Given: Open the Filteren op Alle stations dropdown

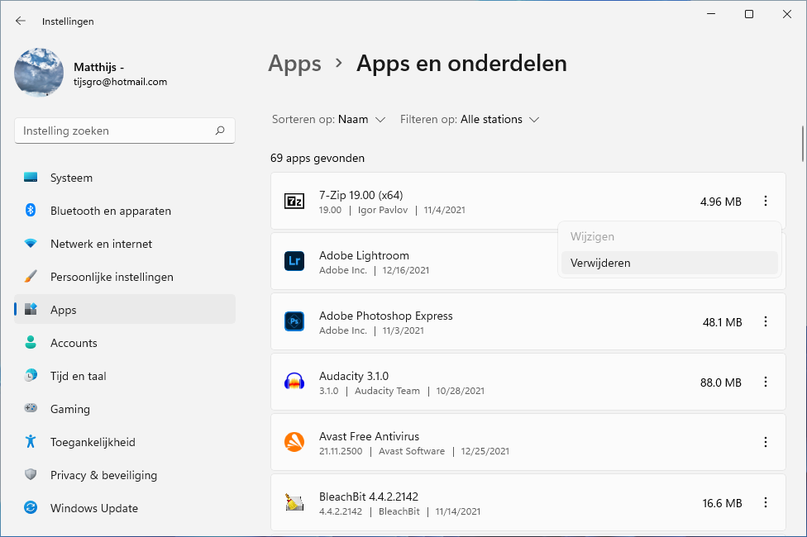Looking at the screenshot, I should 470,120.
